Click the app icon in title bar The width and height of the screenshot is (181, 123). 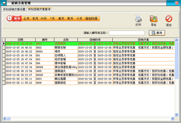(4, 3)
